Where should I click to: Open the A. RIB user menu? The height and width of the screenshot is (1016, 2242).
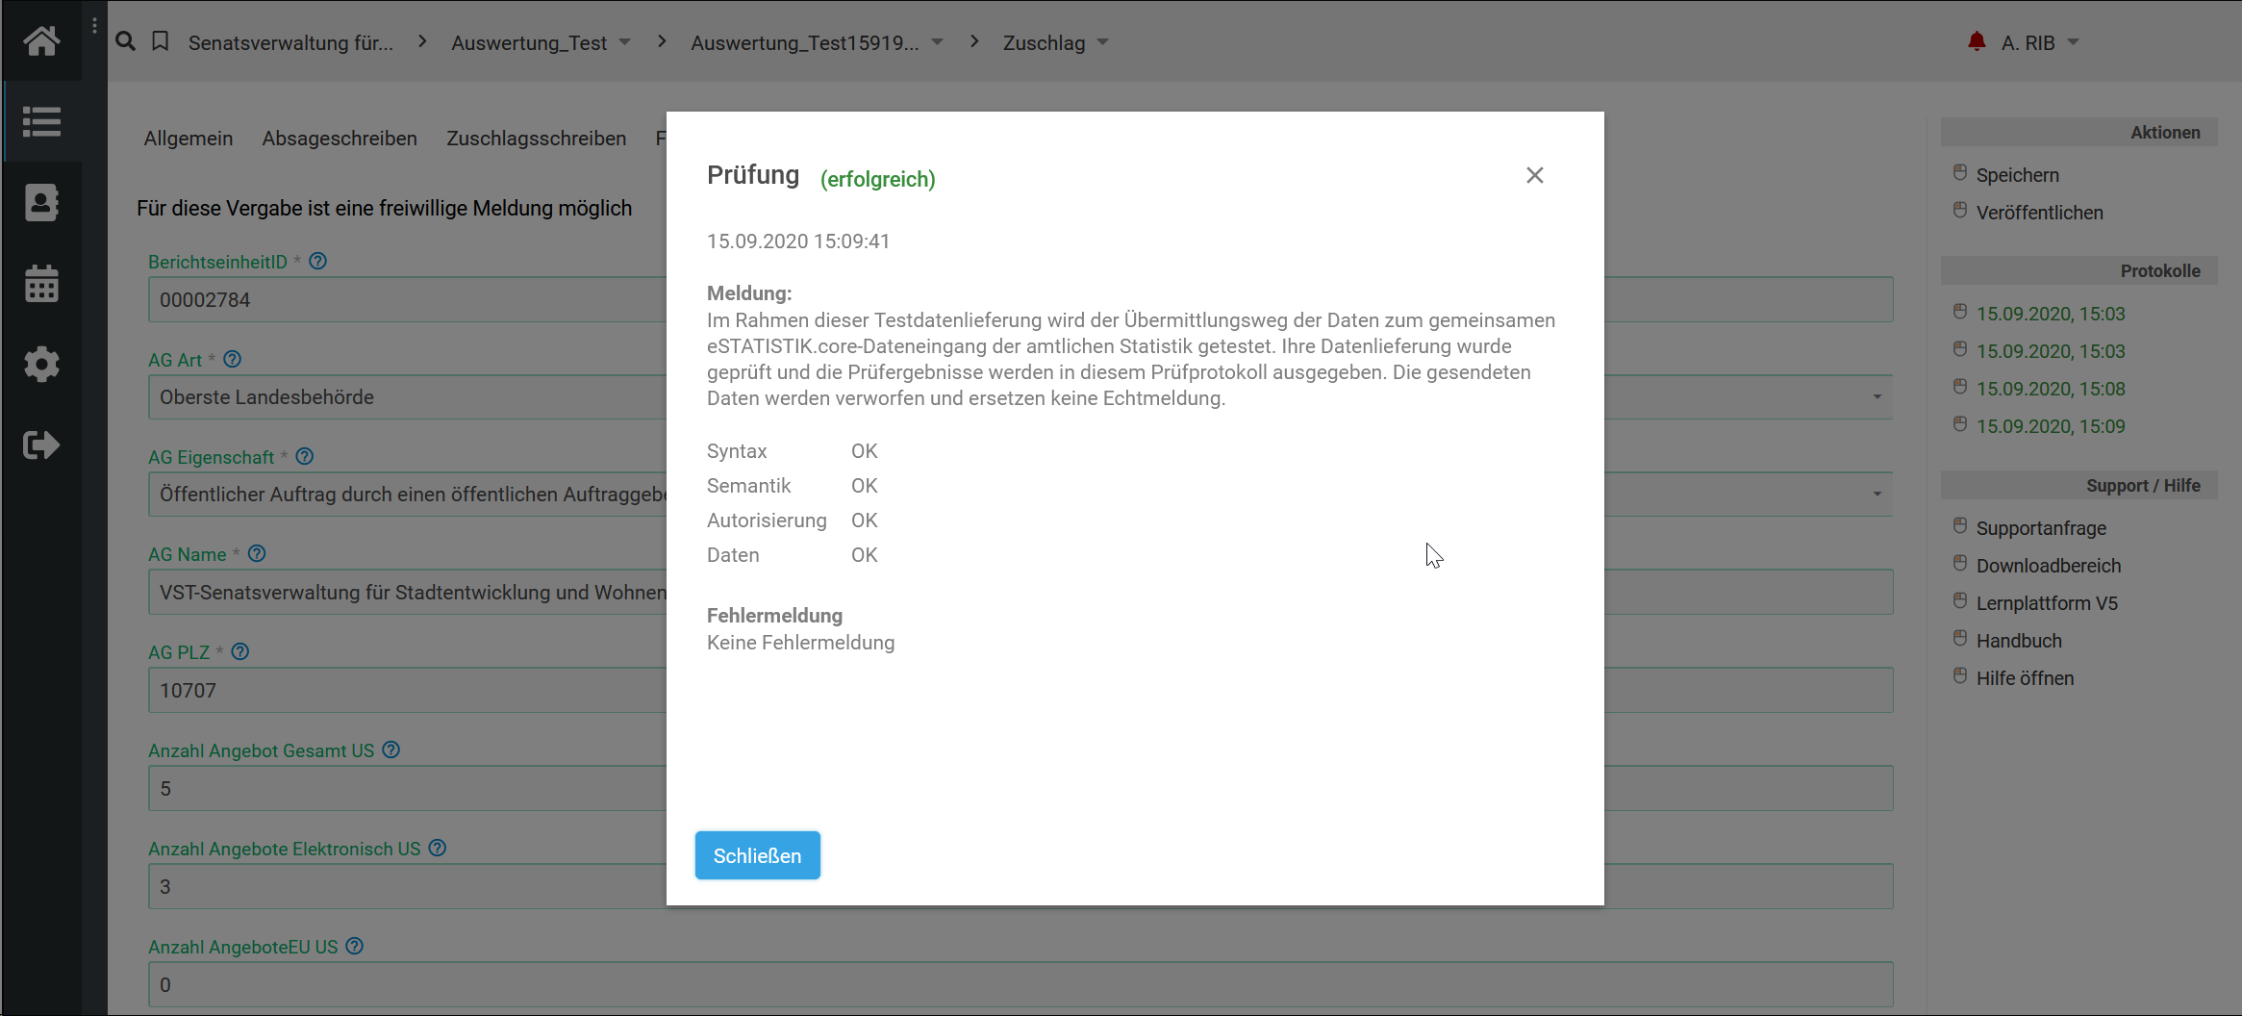tap(2039, 43)
